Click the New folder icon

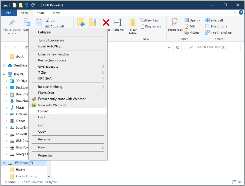(133, 23)
